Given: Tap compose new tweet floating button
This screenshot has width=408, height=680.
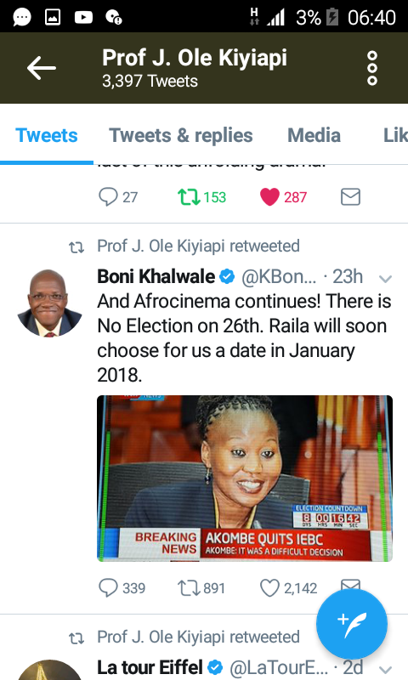Looking at the screenshot, I should [352, 624].
